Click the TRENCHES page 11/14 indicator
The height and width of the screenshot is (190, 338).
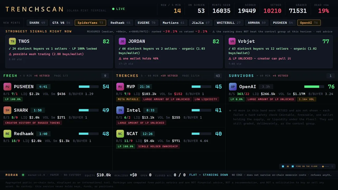[191, 76]
